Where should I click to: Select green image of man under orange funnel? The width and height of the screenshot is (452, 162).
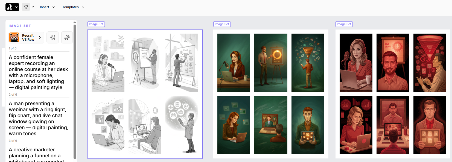308,63
